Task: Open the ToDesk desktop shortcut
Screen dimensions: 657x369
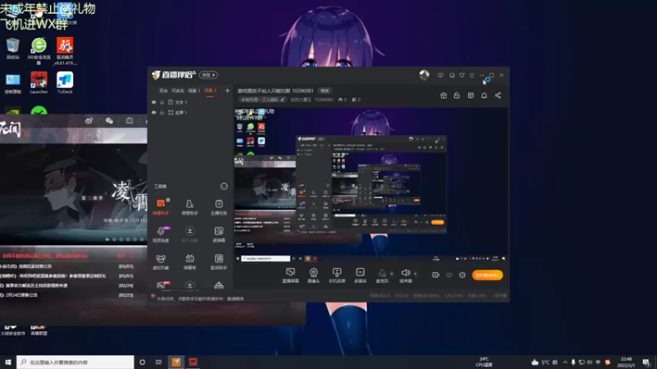Action: (x=65, y=83)
